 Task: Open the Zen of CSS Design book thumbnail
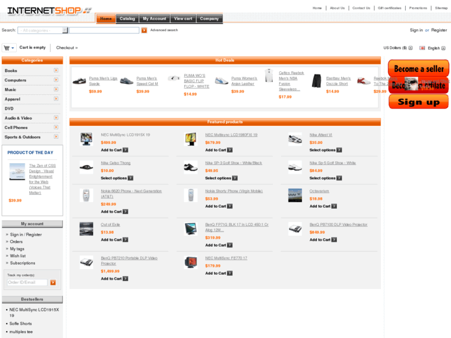pos(17,172)
